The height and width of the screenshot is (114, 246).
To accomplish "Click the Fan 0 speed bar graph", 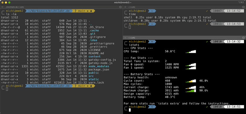I will pyautogui.click(x=191, y=65).
